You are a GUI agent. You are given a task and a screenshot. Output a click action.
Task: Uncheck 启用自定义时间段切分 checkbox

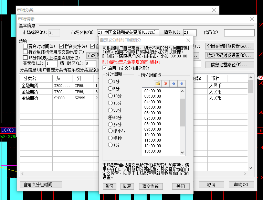coord(105,68)
